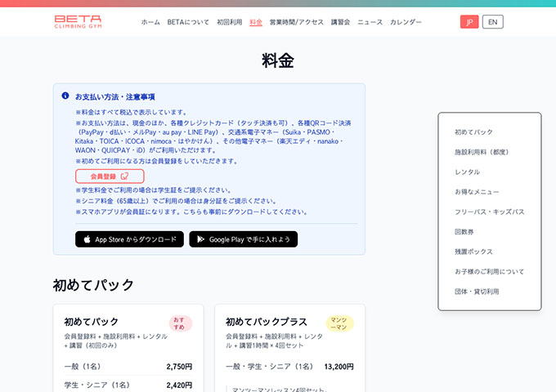556x392 pixels.
Task: Click the ※料金はすべて税込で表示しています note
Action: pyautogui.click(x=131, y=112)
